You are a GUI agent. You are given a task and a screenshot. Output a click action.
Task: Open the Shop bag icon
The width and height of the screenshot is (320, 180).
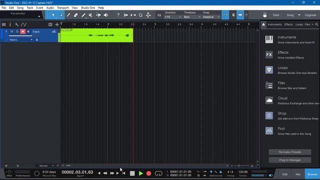(x=269, y=115)
